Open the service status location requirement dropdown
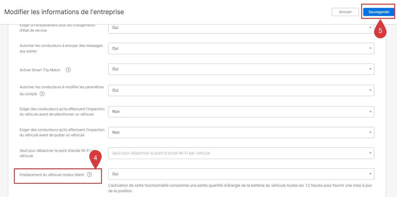This screenshot has width=397, height=197. pyautogui.click(x=241, y=28)
